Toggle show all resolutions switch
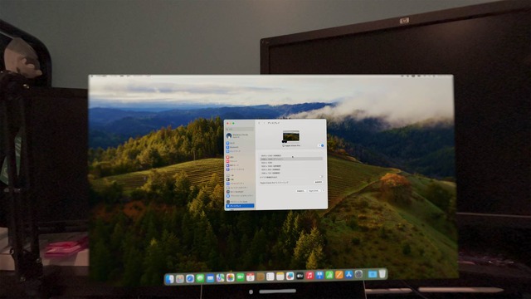 point(321,177)
